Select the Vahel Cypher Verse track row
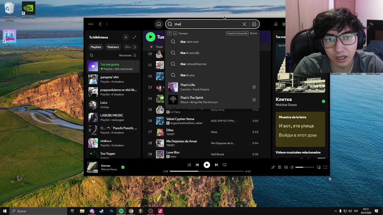The image size is (383, 215). tap(206, 121)
